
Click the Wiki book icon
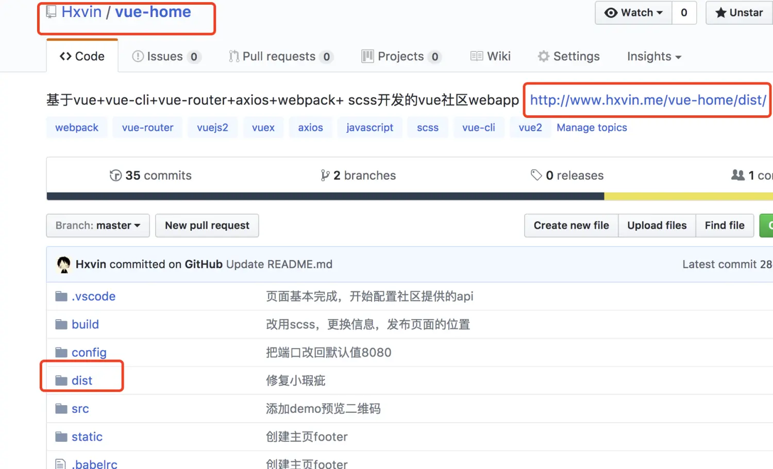[477, 56]
